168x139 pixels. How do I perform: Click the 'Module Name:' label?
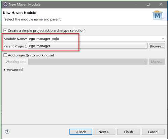tap(15, 39)
